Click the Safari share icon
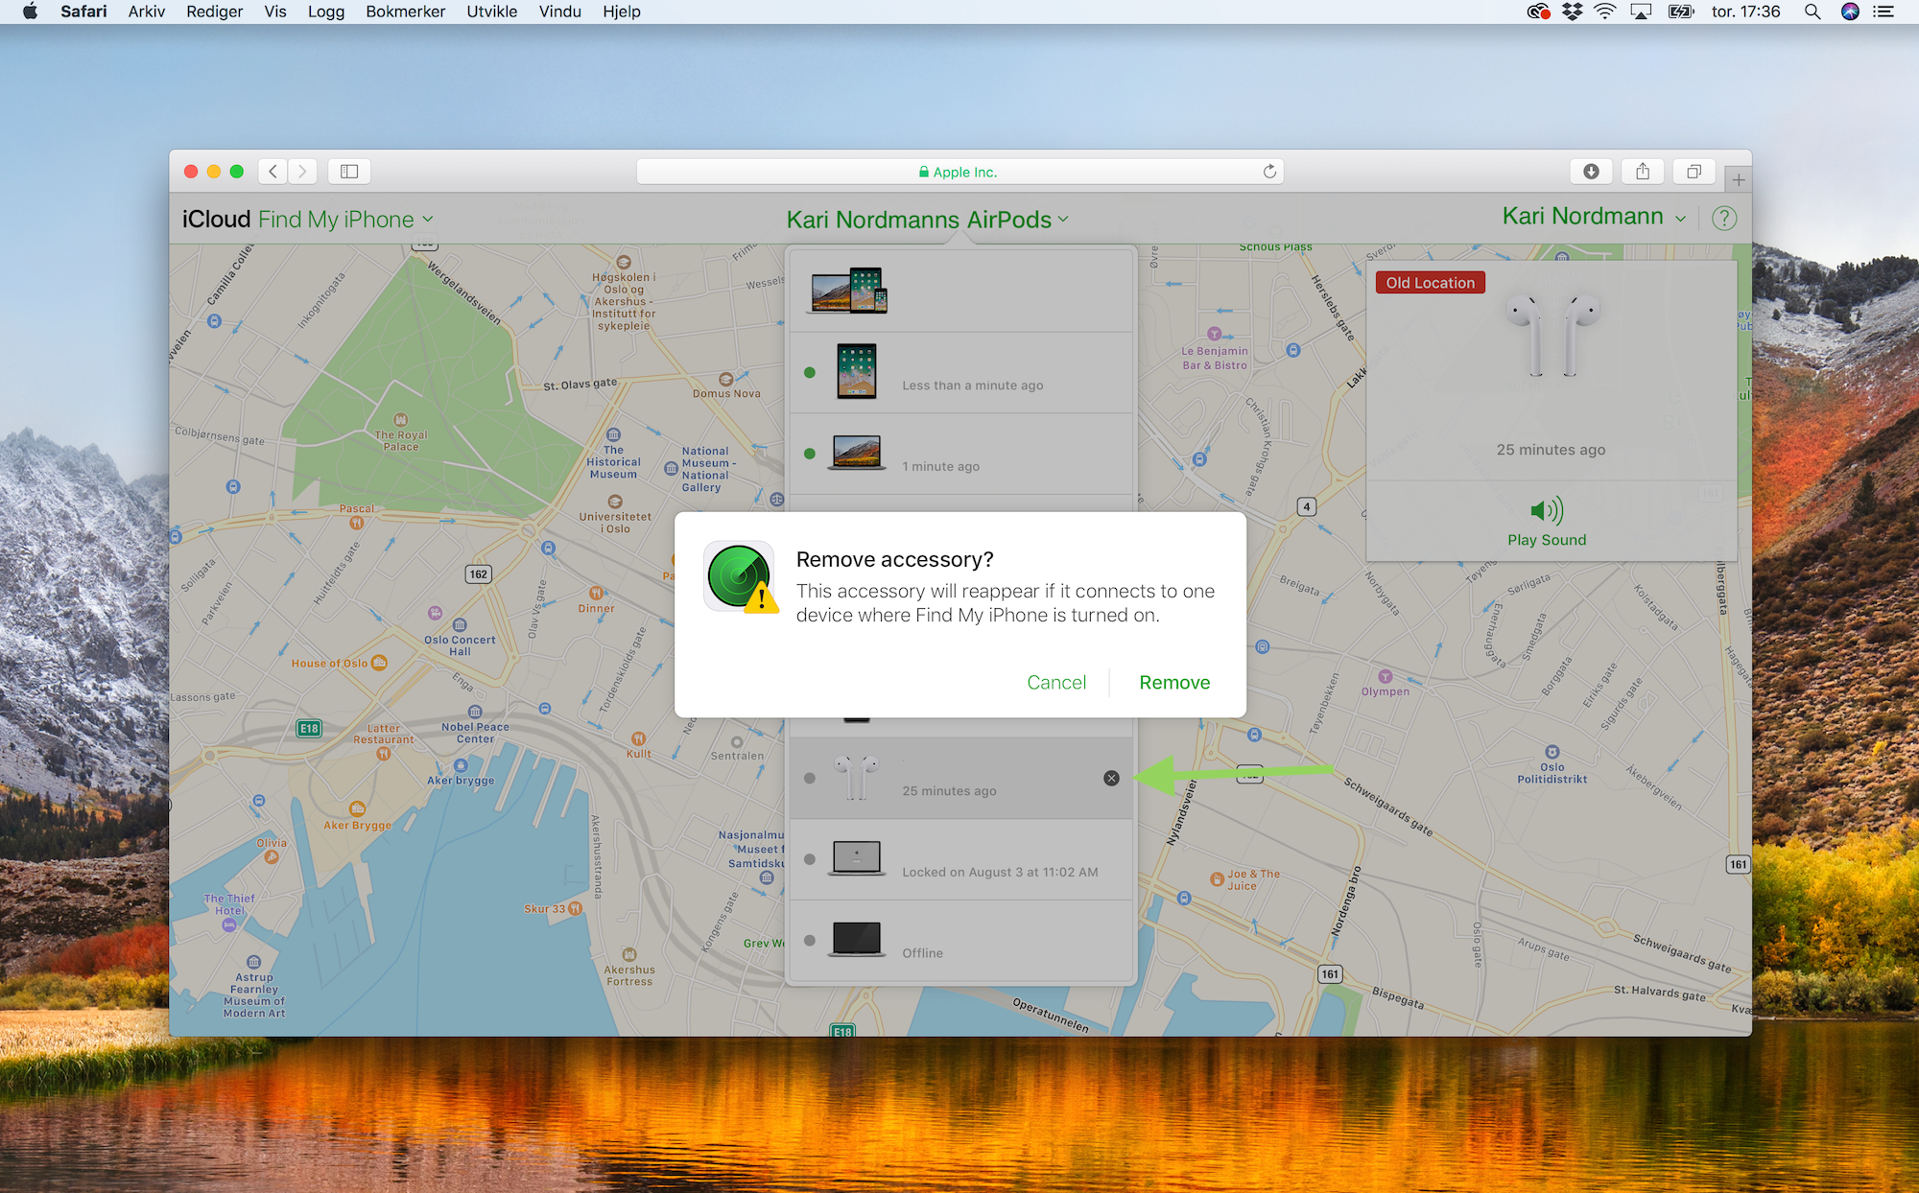The width and height of the screenshot is (1919, 1193). pos(1643,172)
